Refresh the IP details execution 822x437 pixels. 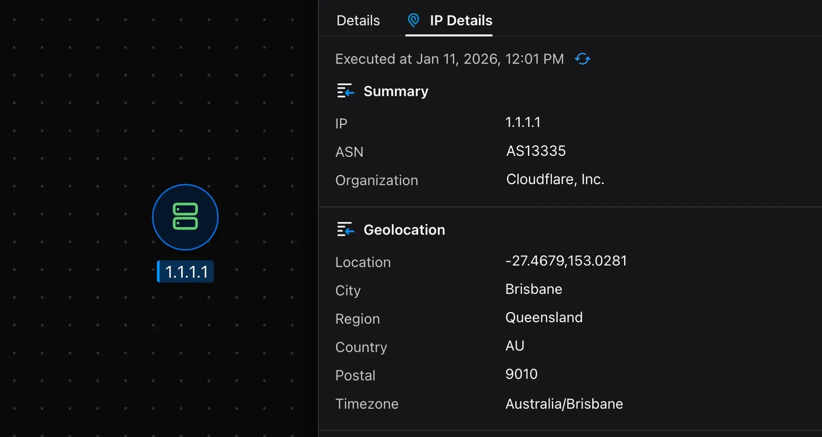pos(583,59)
